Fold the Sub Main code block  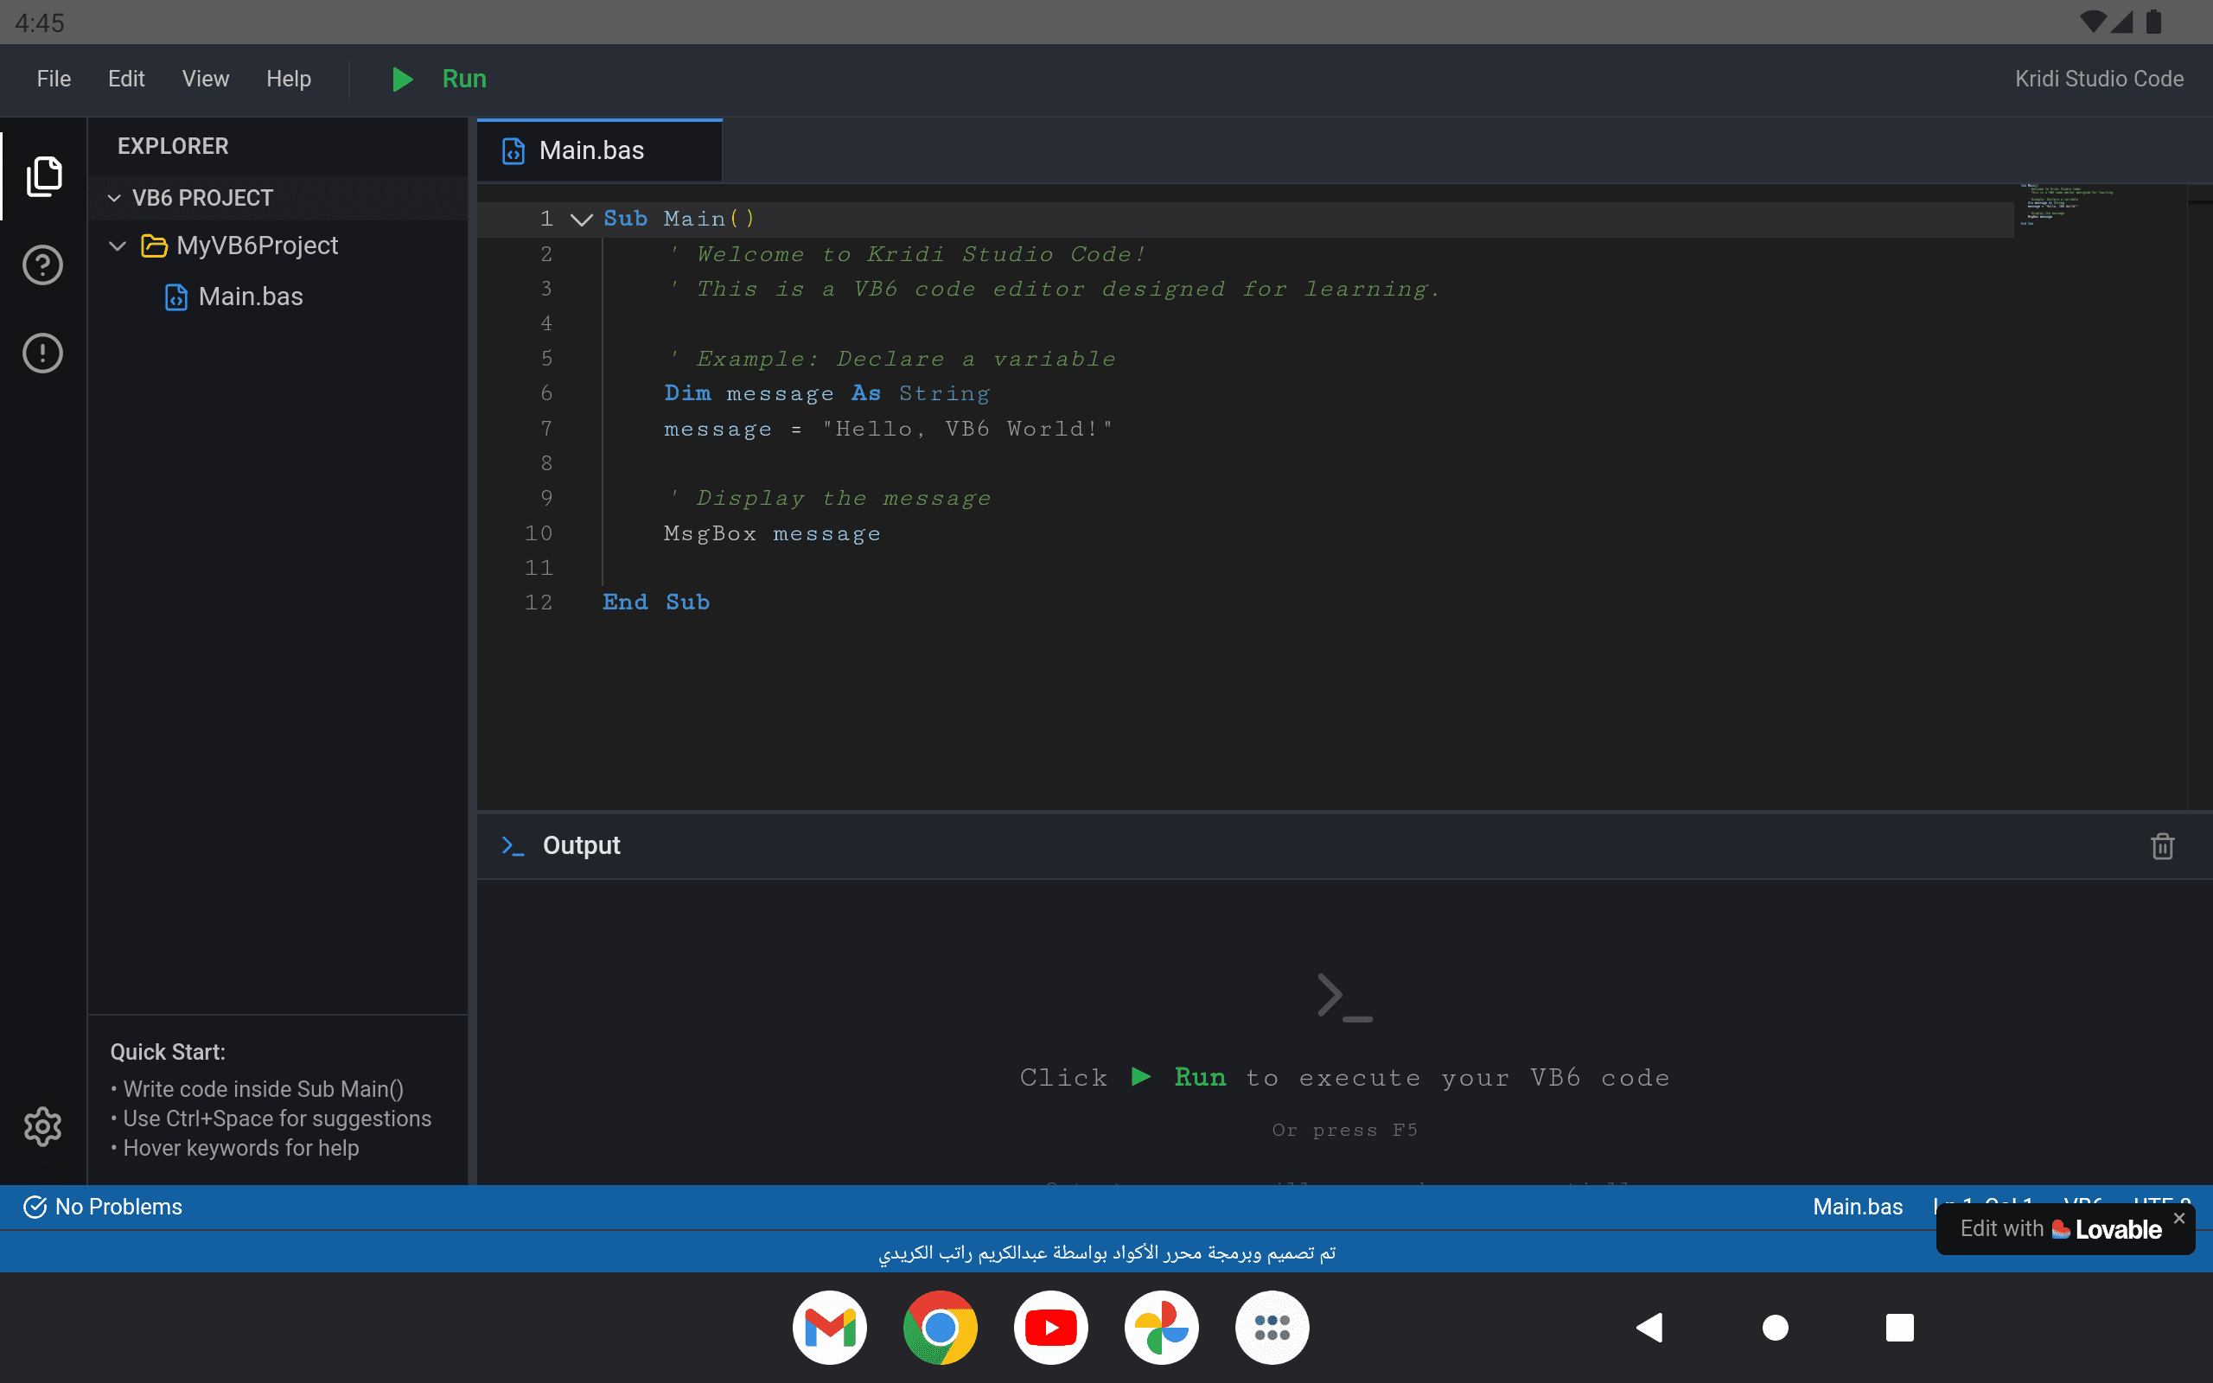pyautogui.click(x=582, y=220)
